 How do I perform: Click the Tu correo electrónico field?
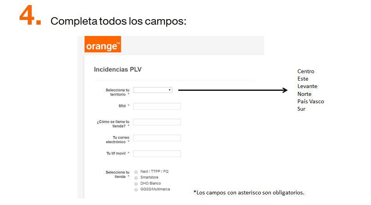coord(157,138)
